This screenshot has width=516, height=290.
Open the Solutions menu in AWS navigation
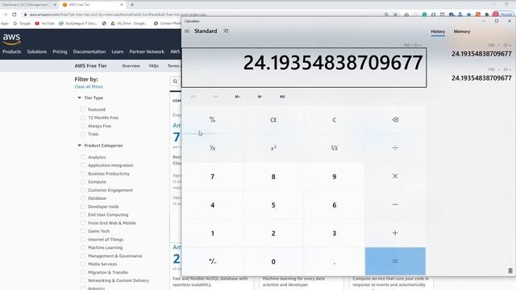37,52
